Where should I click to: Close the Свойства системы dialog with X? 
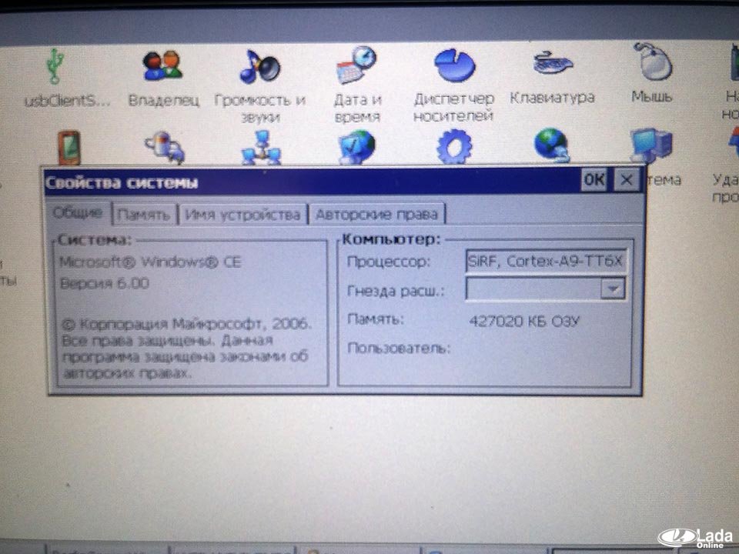click(x=627, y=180)
